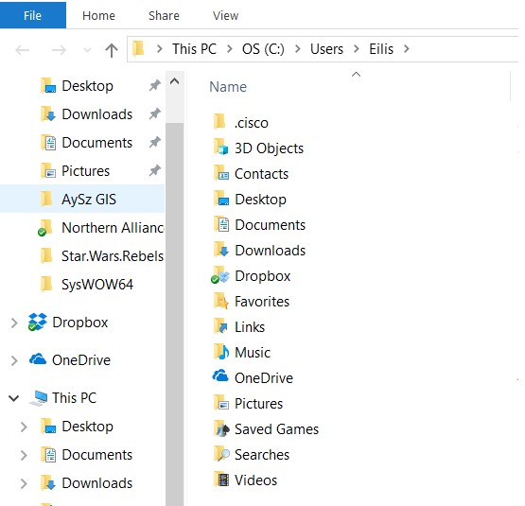
Task: Click the pin icon beside Pictures
Action: [x=155, y=171]
